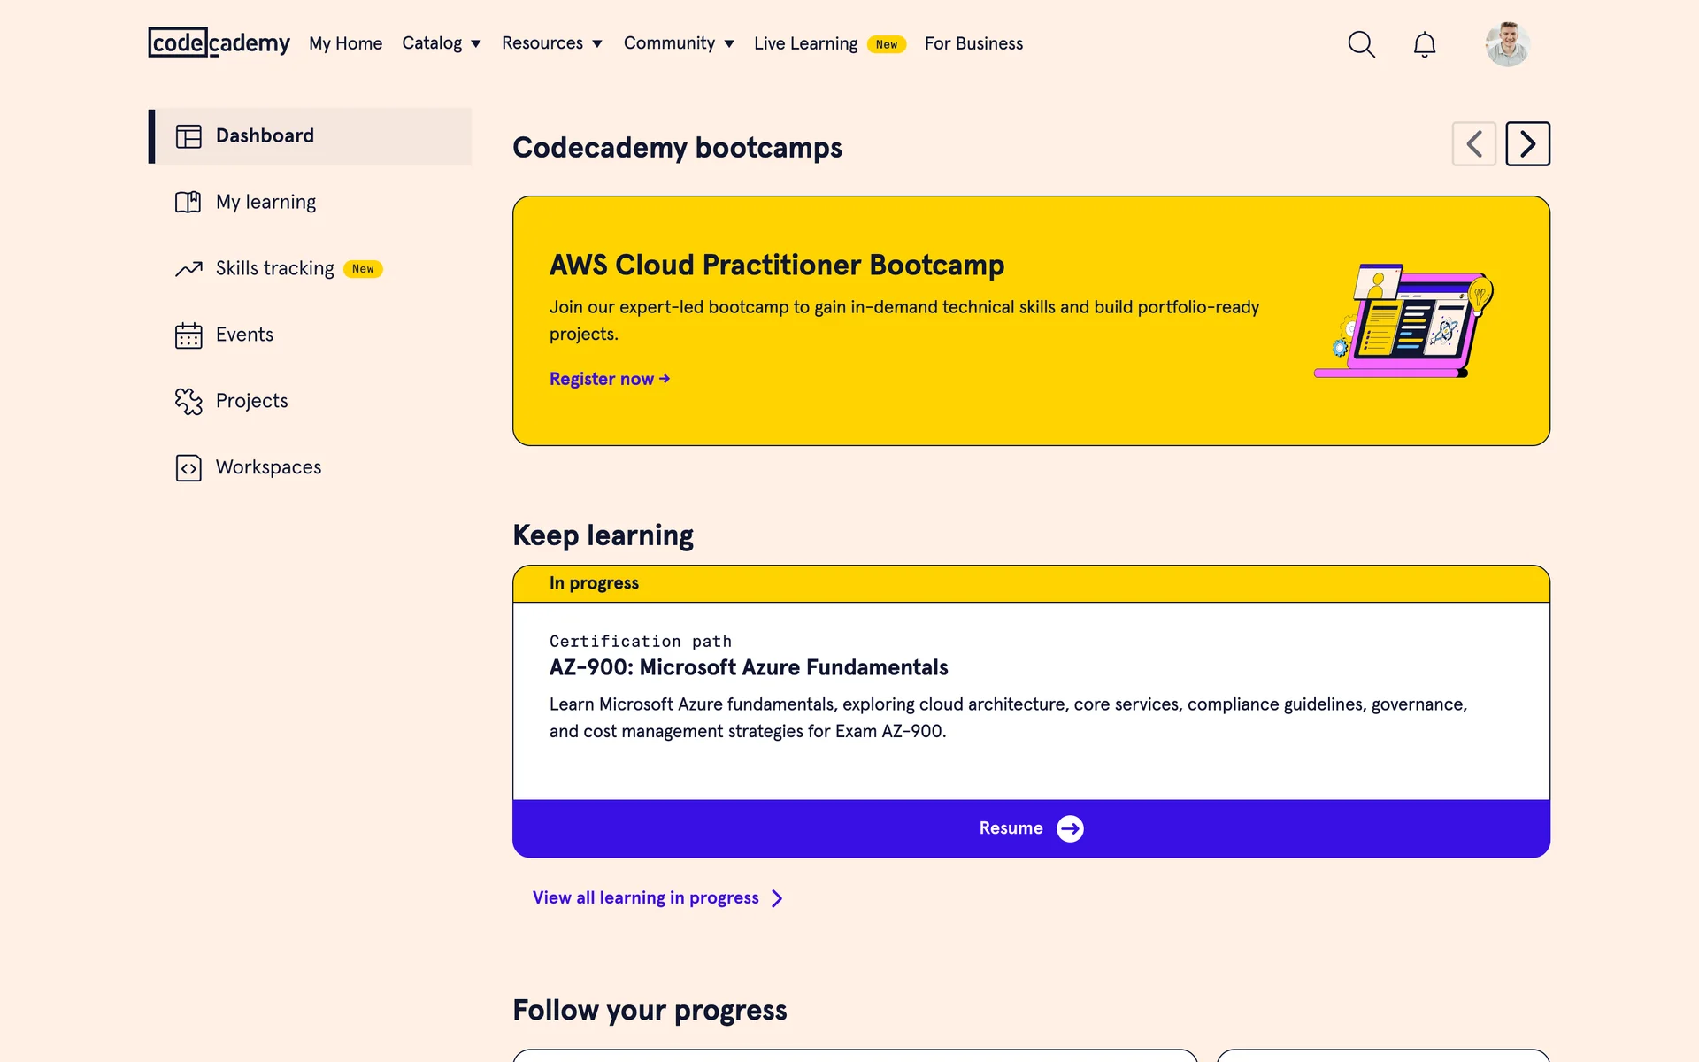Screen dimensions: 1699x1062
Task: Show previous bootcamp with left arrow
Action: [1473, 144]
